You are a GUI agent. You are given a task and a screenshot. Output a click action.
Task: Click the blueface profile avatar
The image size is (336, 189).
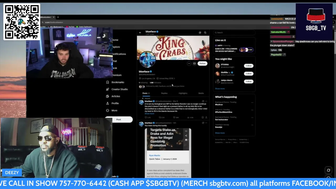[147, 60]
